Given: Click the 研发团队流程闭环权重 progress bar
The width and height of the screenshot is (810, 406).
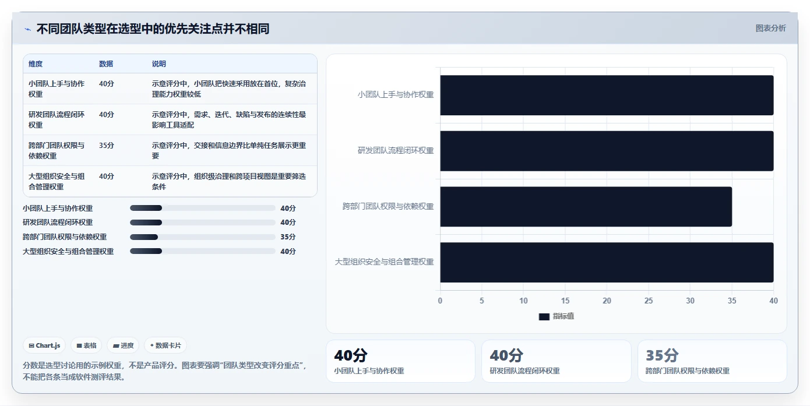Looking at the screenshot, I should point(202,223).
